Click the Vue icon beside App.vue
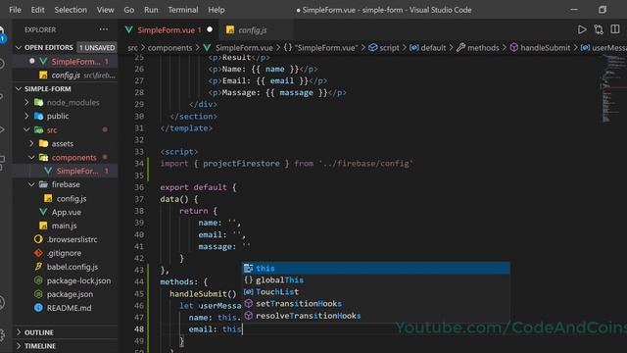627x353 pixels. coord(43,212)
